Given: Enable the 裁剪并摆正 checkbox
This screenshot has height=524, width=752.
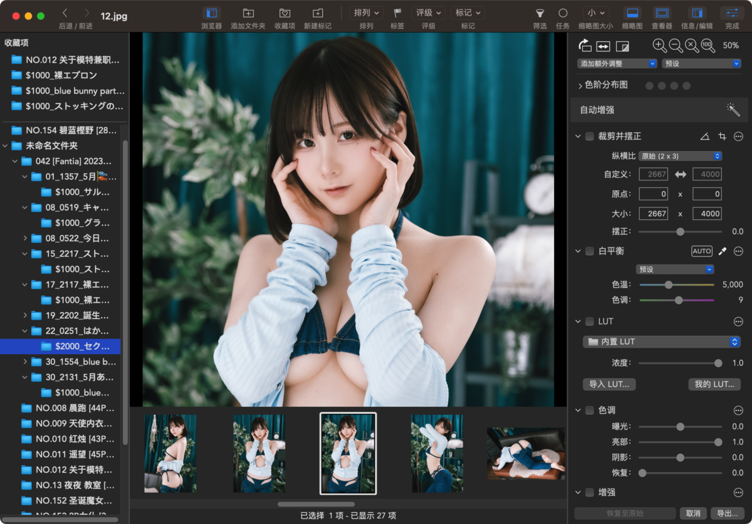Looking at the screenshot, I should 590,136.
